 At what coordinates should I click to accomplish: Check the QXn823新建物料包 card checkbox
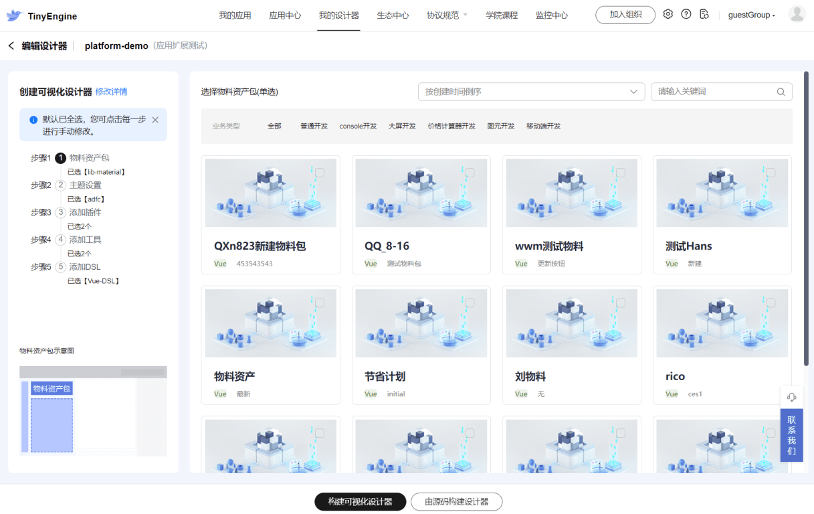coord(320,173)
